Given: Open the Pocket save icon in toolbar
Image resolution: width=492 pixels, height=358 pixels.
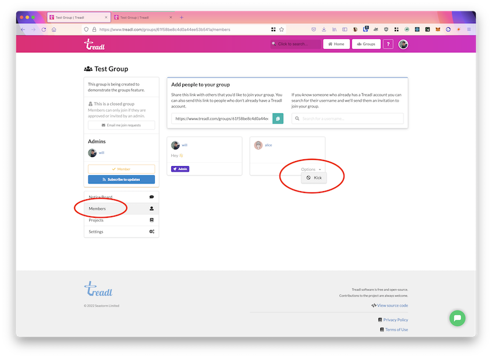Looking at the screenshot, I should click(x=314, y=30).
